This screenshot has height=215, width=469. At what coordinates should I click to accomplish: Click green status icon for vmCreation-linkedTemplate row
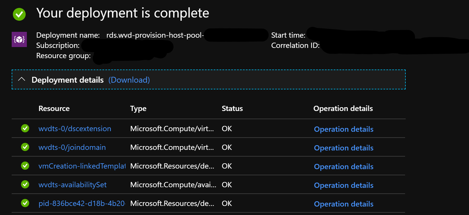pos(25,166)
